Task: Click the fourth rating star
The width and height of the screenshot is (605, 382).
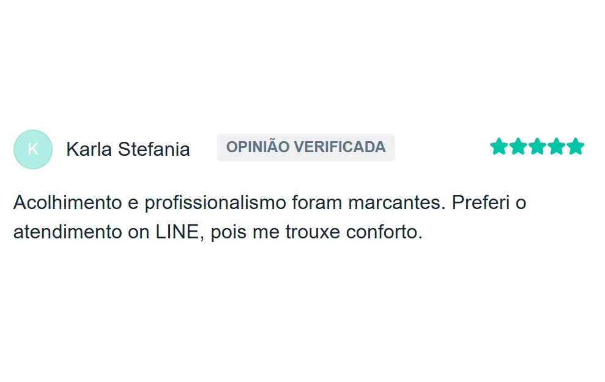Action: point(556,147)
